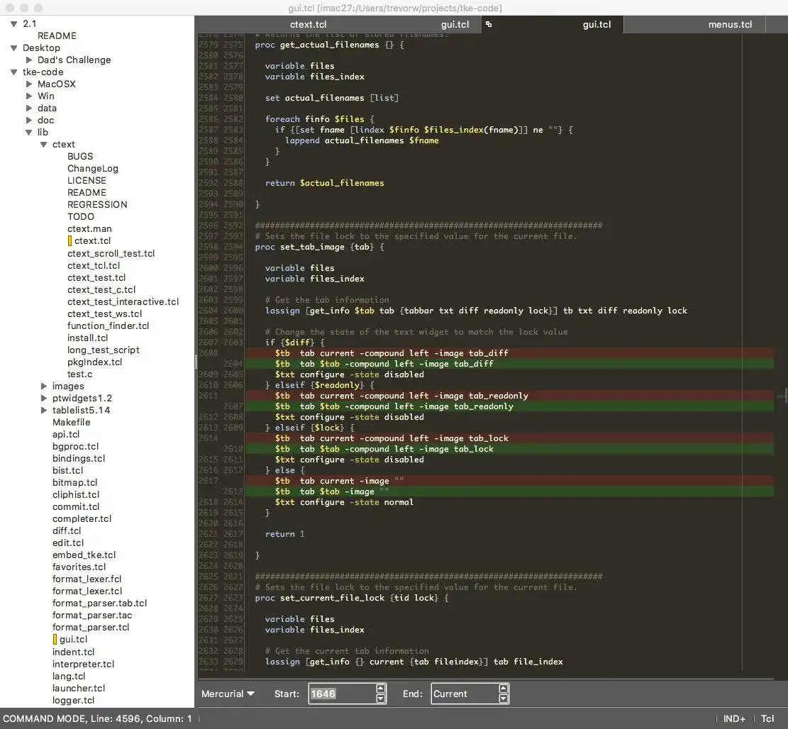Viewport: 788px width, 729px height.
Task: Open ctext_scroll_test.tcl file
Action: pyautogui.click(x=111, y=253)
